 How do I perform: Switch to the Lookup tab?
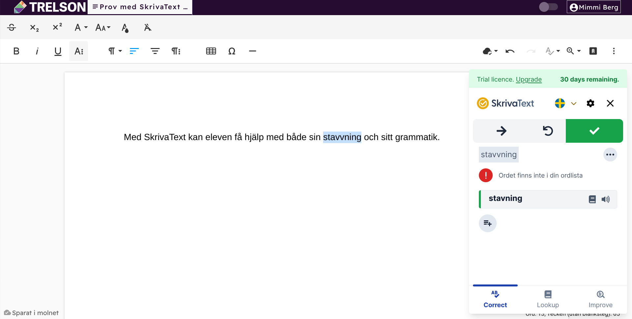(548, 299)
